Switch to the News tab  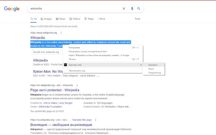point(61,19)
